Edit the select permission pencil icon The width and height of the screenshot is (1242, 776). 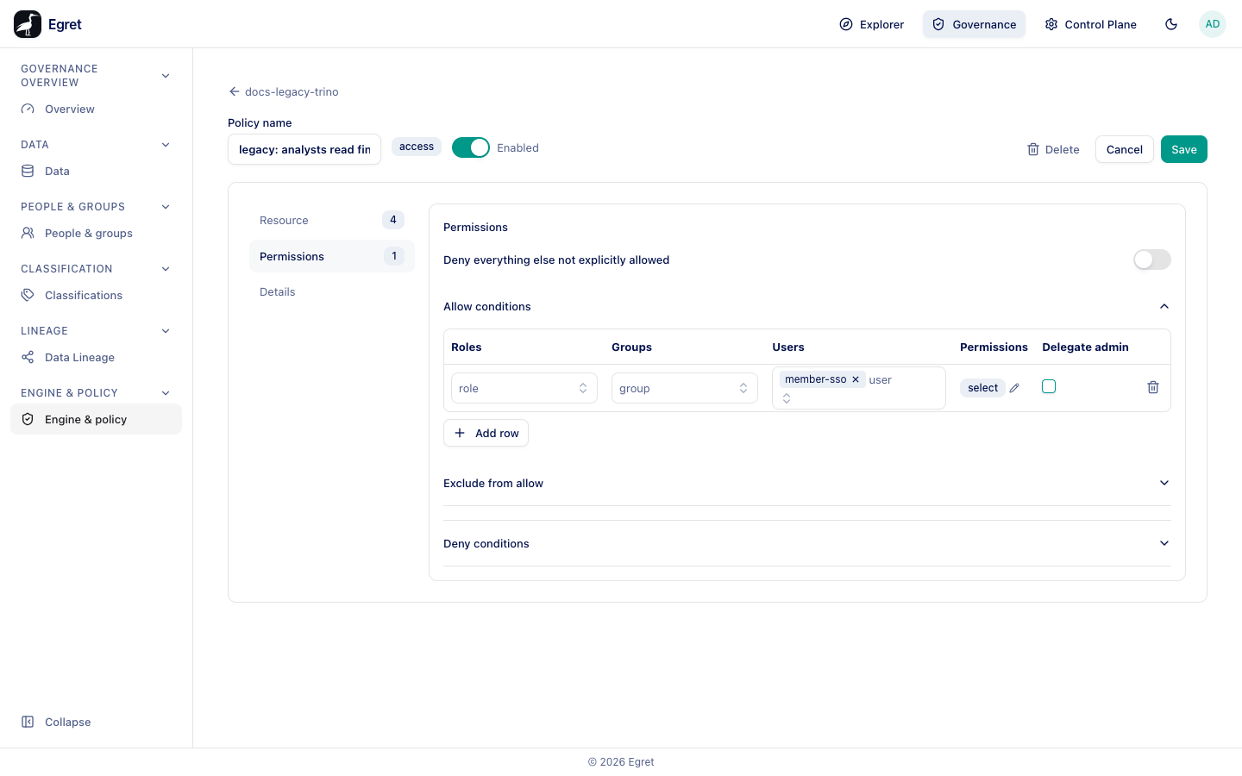point(1014,388)
